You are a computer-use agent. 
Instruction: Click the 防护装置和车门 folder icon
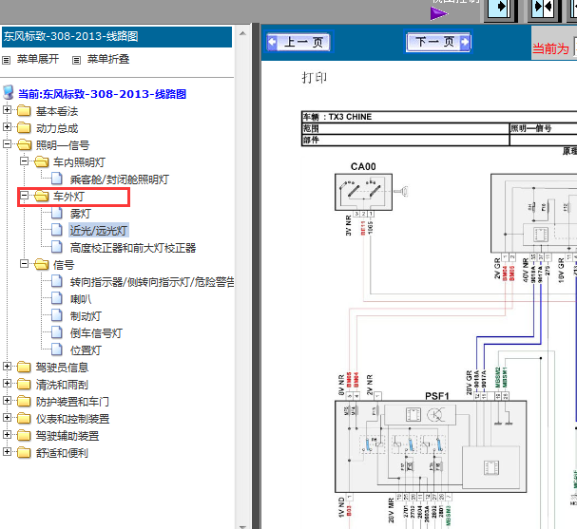pyautogui.click(x=24, y=401)
